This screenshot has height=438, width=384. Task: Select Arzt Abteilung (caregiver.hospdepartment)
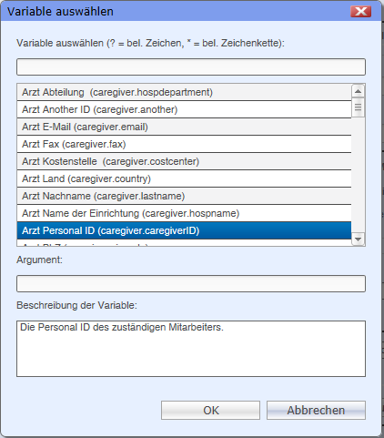(184, 92)
